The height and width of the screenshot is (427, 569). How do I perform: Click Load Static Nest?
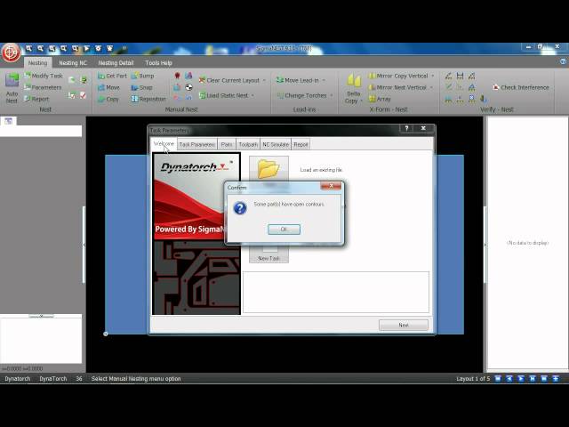[223, 95]
